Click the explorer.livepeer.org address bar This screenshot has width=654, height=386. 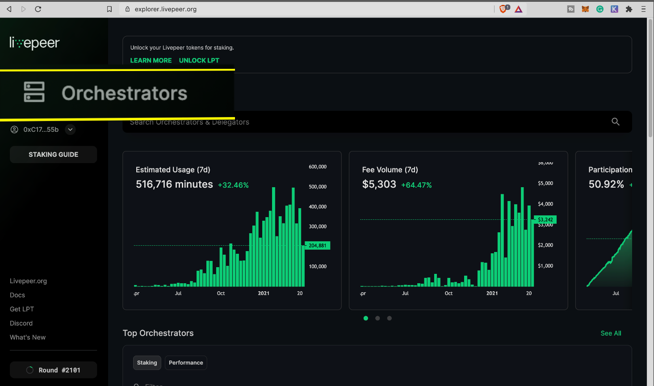(x=306, y=9)
